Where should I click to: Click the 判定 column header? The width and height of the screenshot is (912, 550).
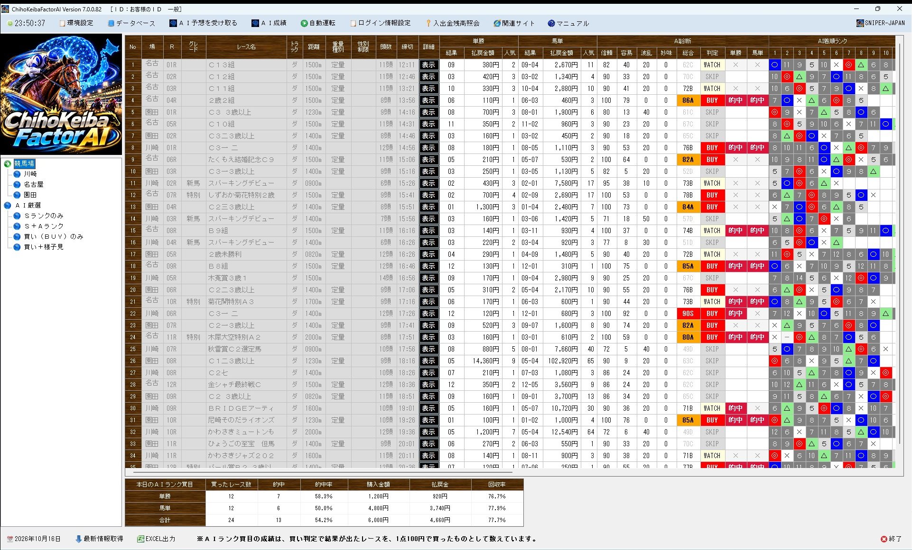click(712, 53)
